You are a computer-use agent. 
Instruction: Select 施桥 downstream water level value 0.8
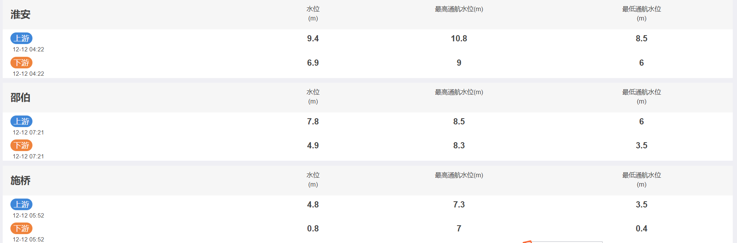(x=313, y=228)
